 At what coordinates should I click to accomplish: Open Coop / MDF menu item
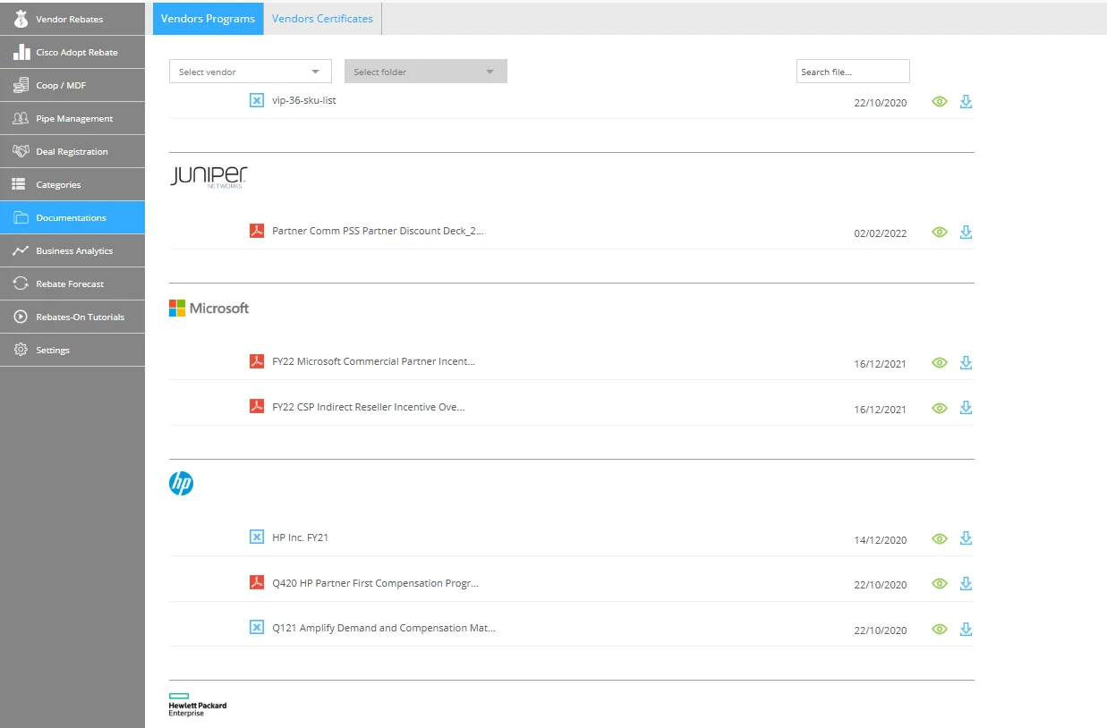(x=72, y=85)
